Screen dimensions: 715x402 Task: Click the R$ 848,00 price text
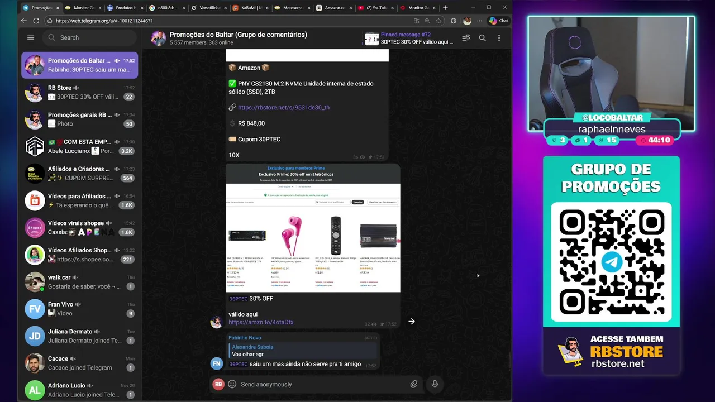(x=251, y=123)
